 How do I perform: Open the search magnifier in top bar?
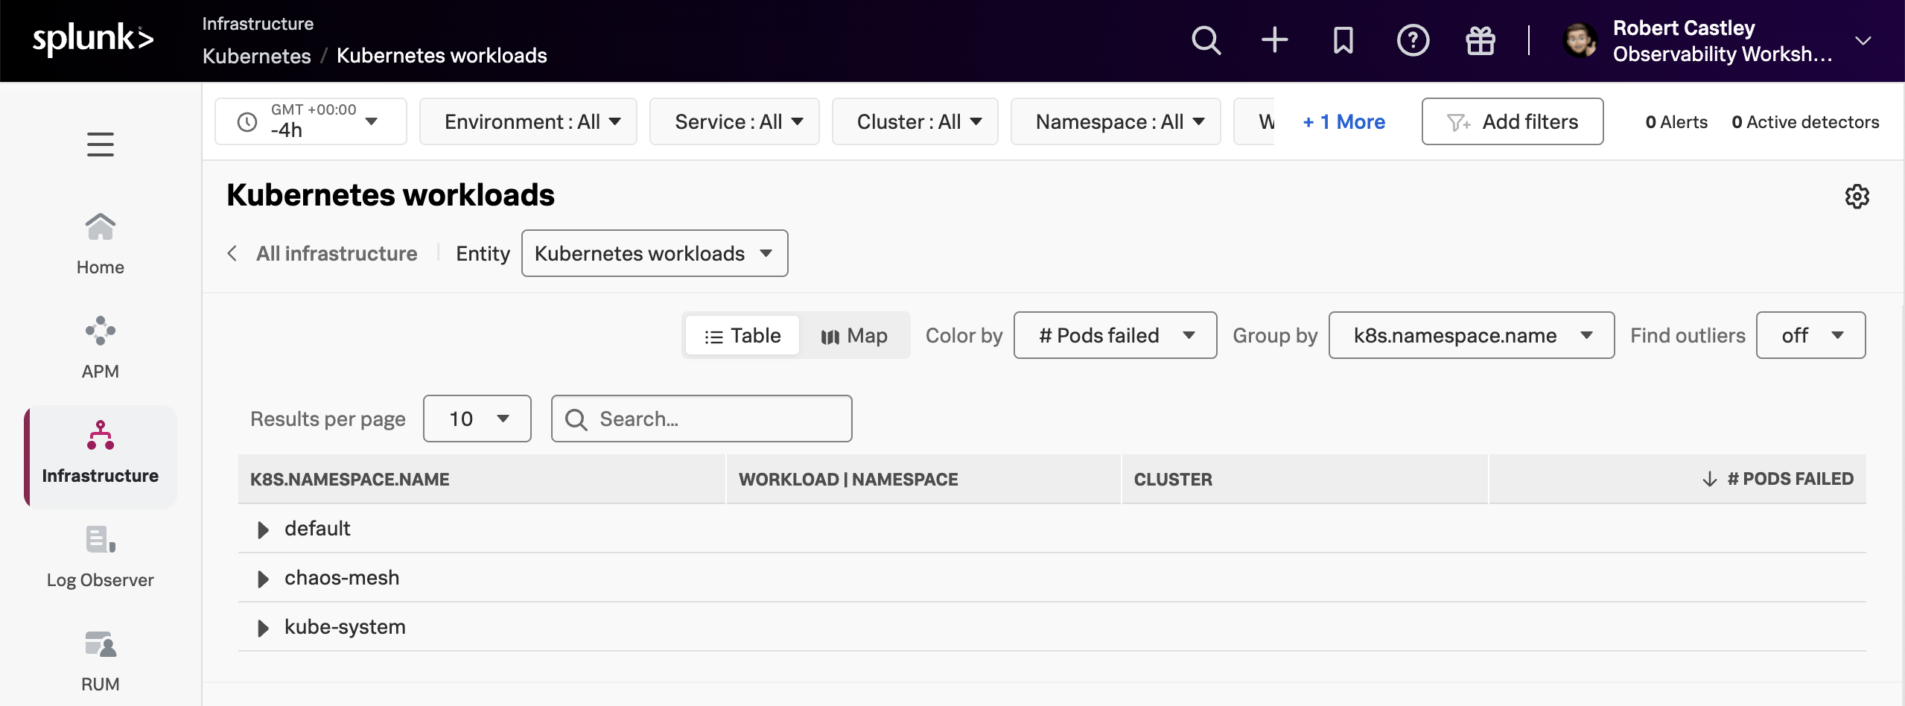coord(1206,40)
